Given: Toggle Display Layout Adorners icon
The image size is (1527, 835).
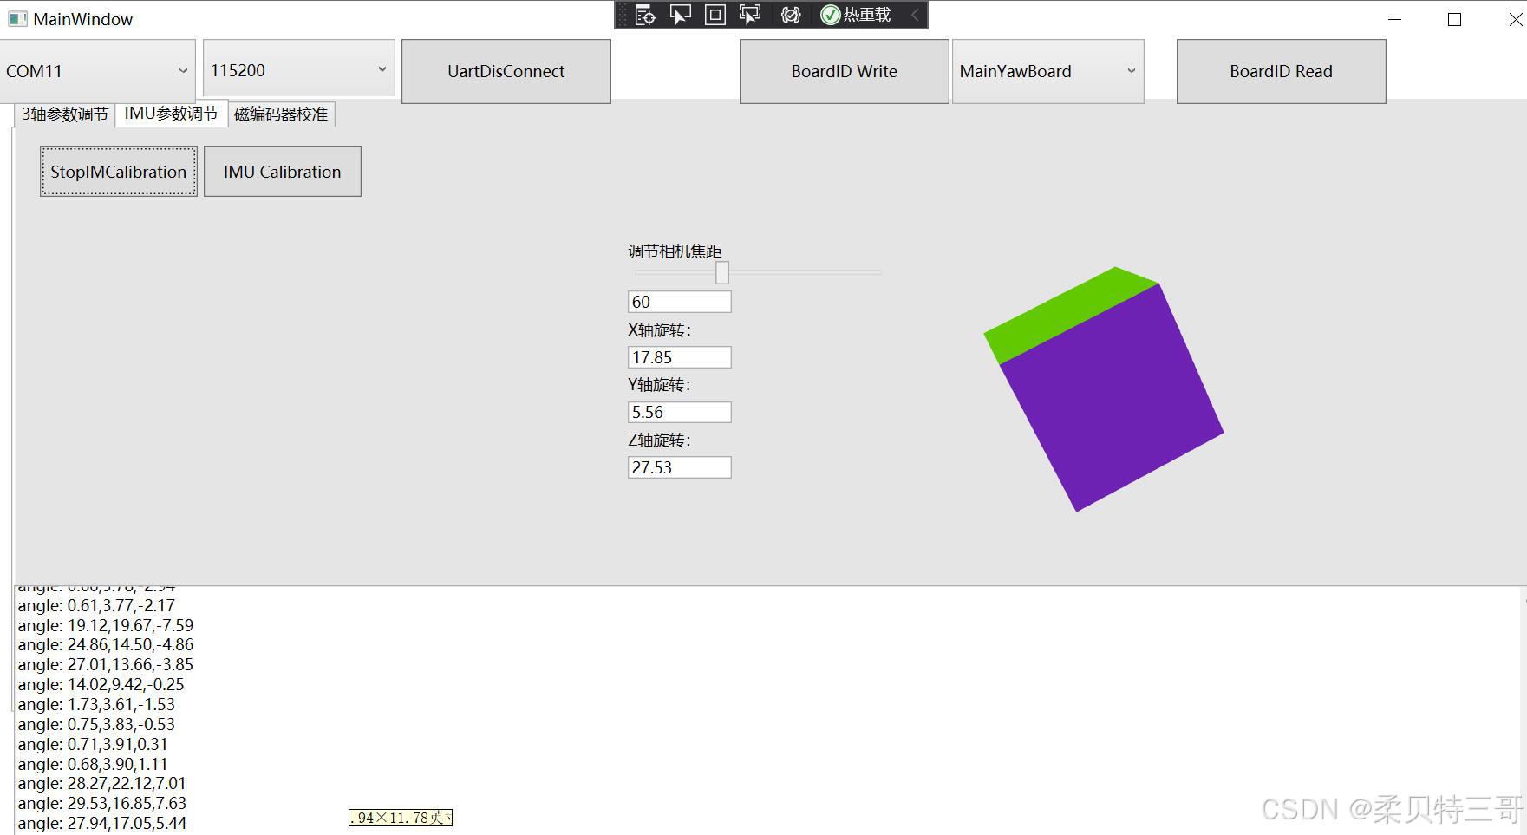Looking at the screenshot, I should [715, 15].
